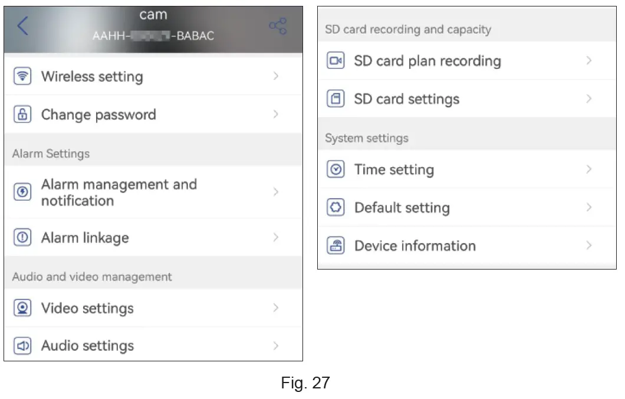This screenshot has width=625, height=399.
Task: Select the Change password text label
Action: (98, 115)
